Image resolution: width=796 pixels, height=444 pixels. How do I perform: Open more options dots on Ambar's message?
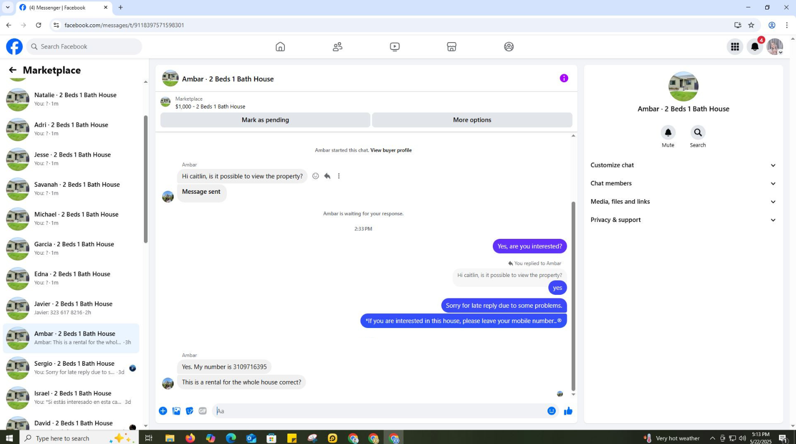click(339, 176)
